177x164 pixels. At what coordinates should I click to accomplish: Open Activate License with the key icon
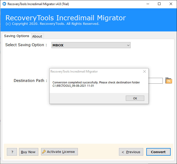(59, 152)
